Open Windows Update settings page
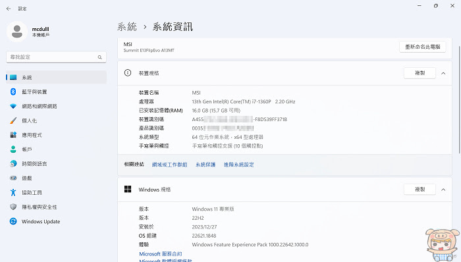Image resolution: width=461 pixels, height=262 pixels. (x=56, y=221)
